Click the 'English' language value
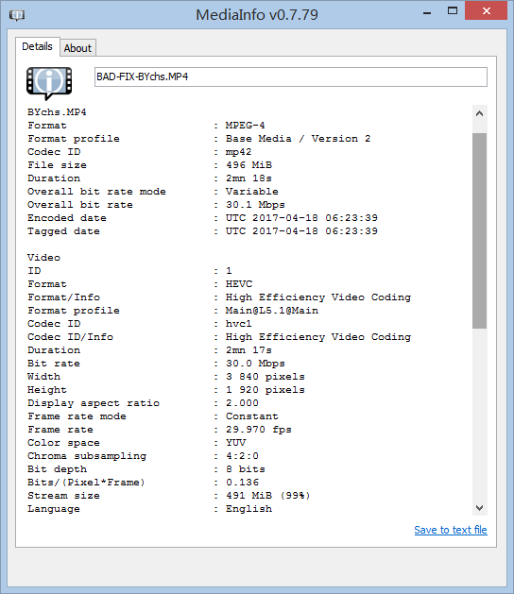 pos(248,509)
